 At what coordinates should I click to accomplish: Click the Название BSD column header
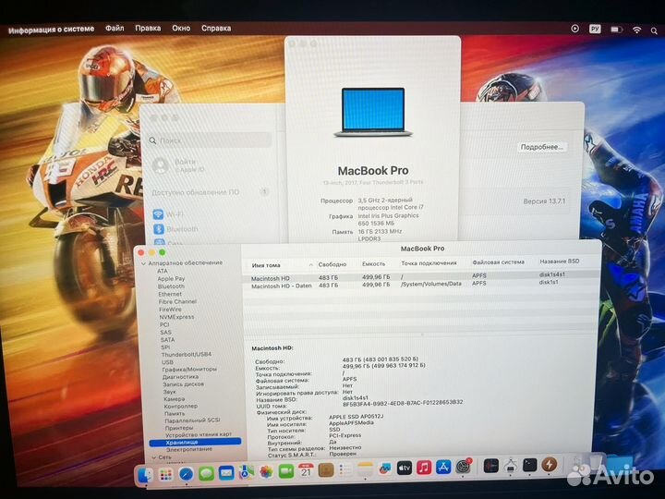click(x=560, y=262)
